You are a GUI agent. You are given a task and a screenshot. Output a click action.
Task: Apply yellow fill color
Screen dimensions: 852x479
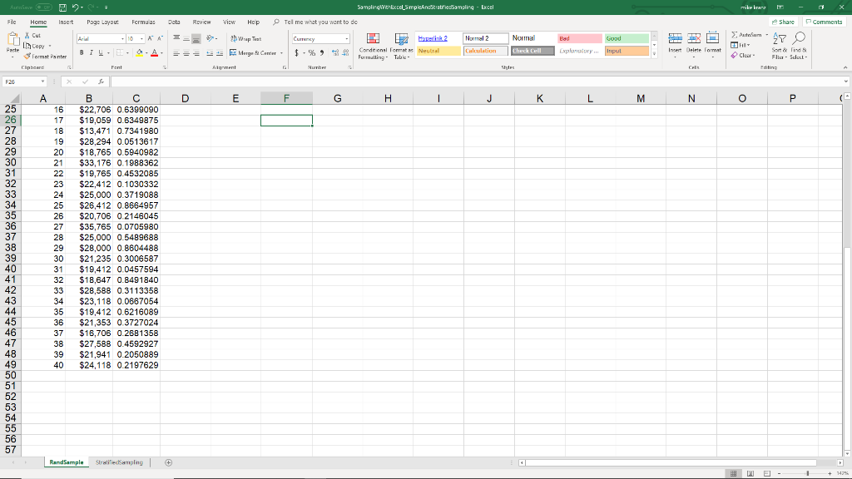coord(139,52)
